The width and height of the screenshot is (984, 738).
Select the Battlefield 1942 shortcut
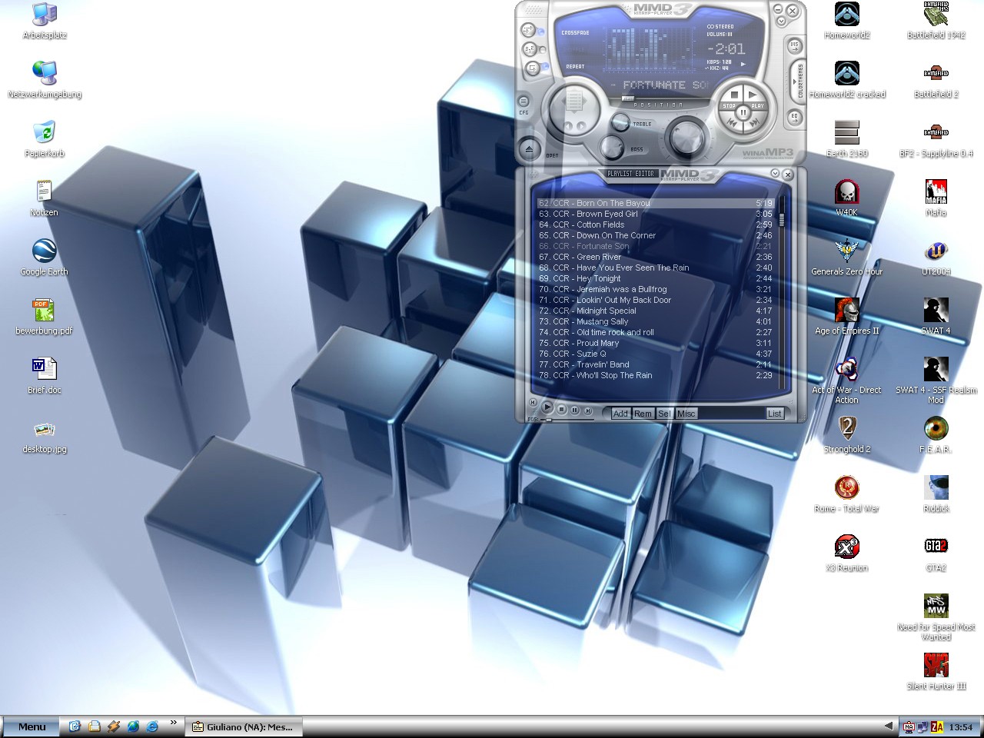pyautogui.click(x=936, y=21)
